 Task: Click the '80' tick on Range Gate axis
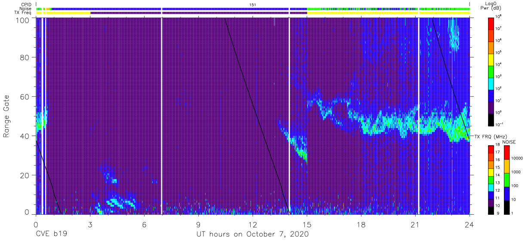pos(25,58)
